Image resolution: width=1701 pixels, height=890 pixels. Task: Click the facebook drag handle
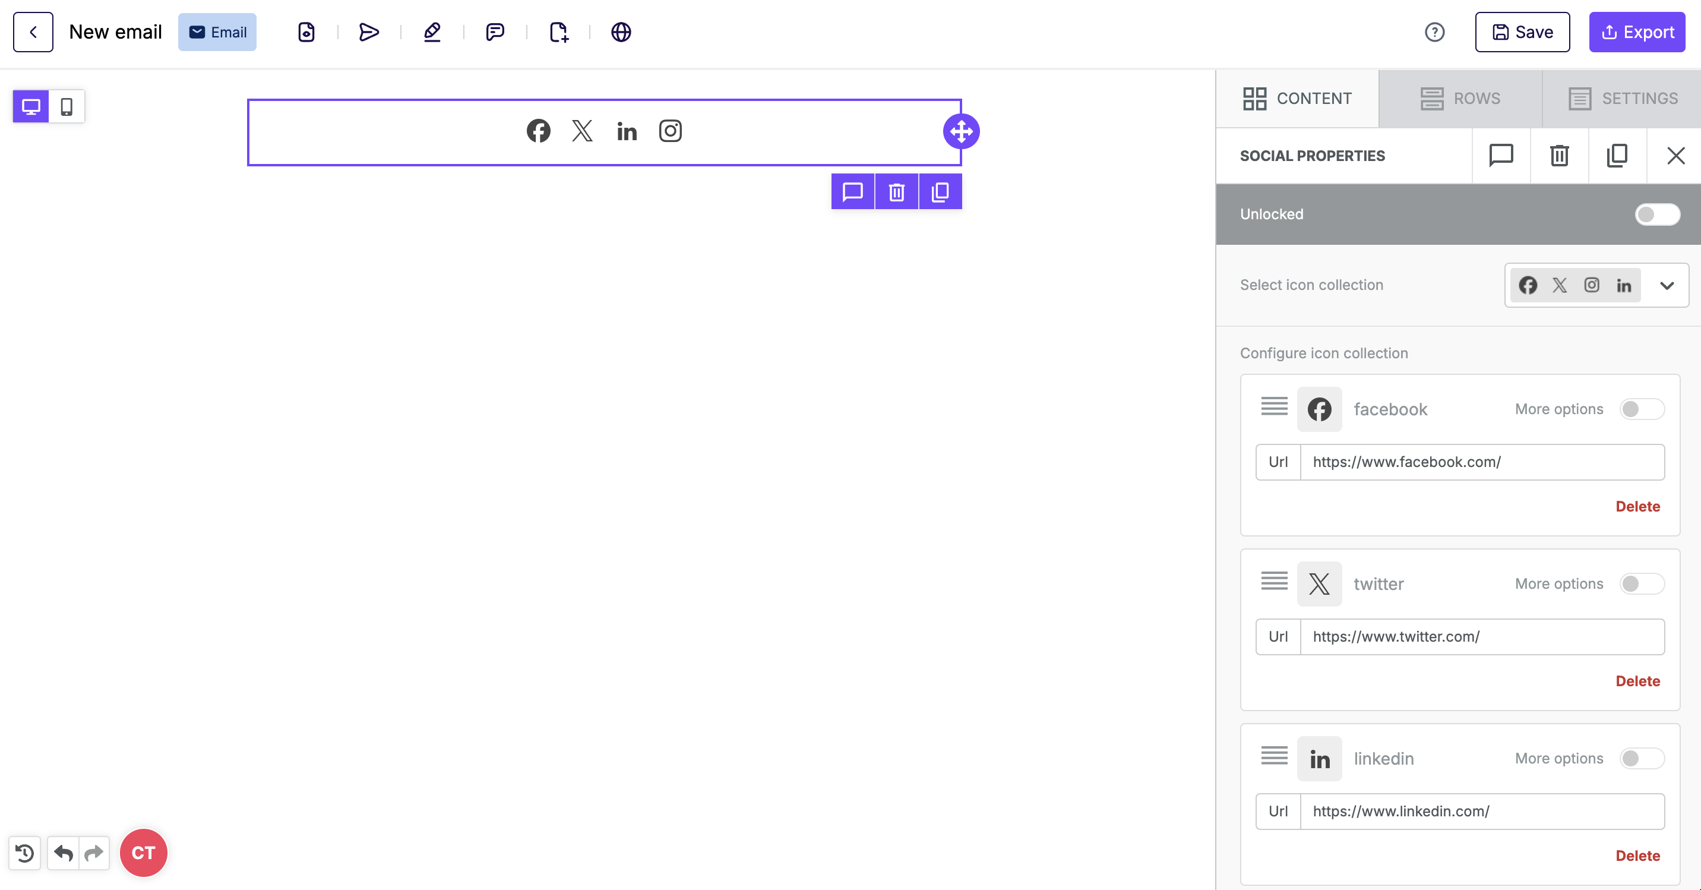[1274, 406]
